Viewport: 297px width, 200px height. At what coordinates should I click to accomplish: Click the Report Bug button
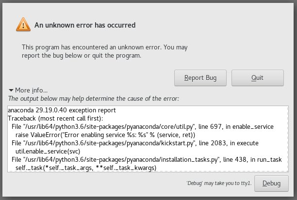click(200, 78)
